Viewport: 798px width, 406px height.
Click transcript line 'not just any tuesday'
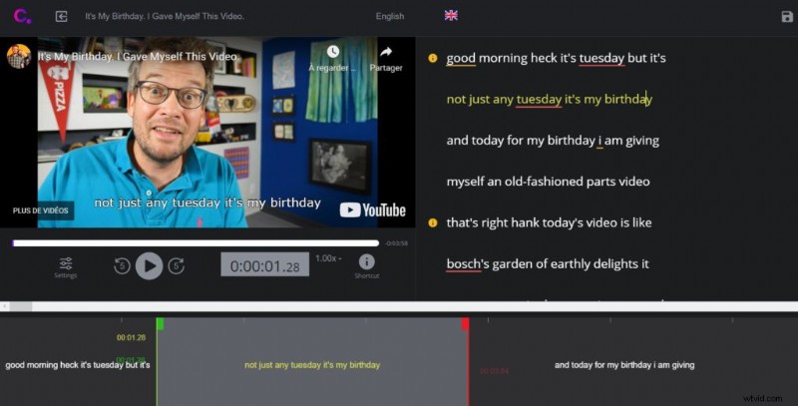point(550,99)
